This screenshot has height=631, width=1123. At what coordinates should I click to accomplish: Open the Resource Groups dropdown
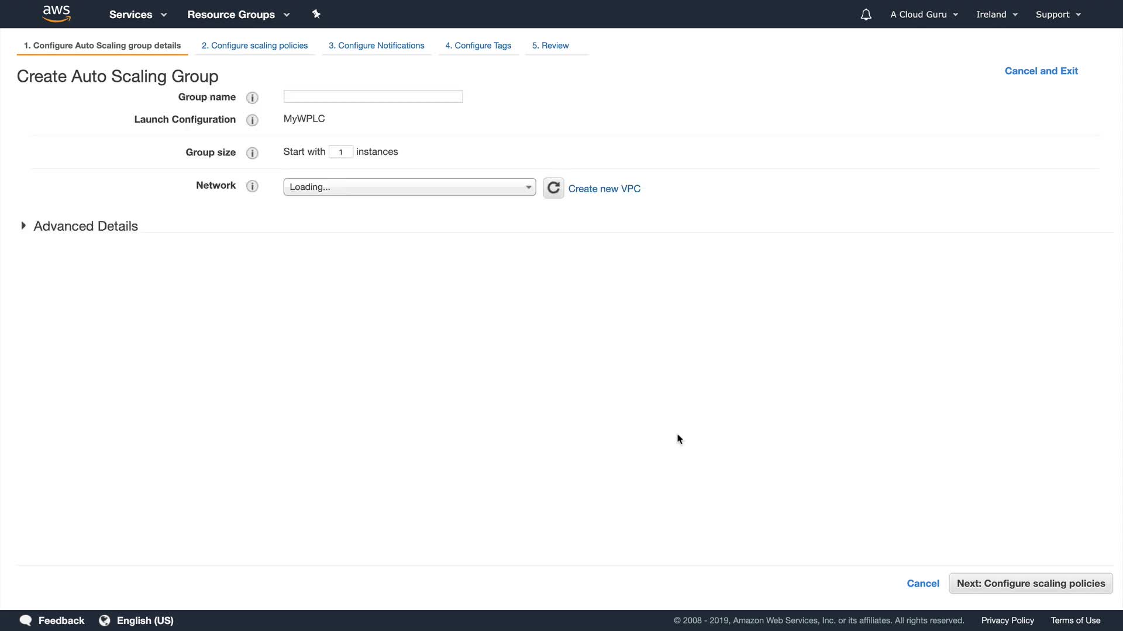238,15
